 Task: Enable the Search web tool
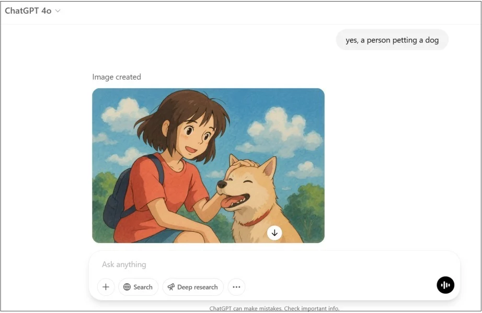139,287
